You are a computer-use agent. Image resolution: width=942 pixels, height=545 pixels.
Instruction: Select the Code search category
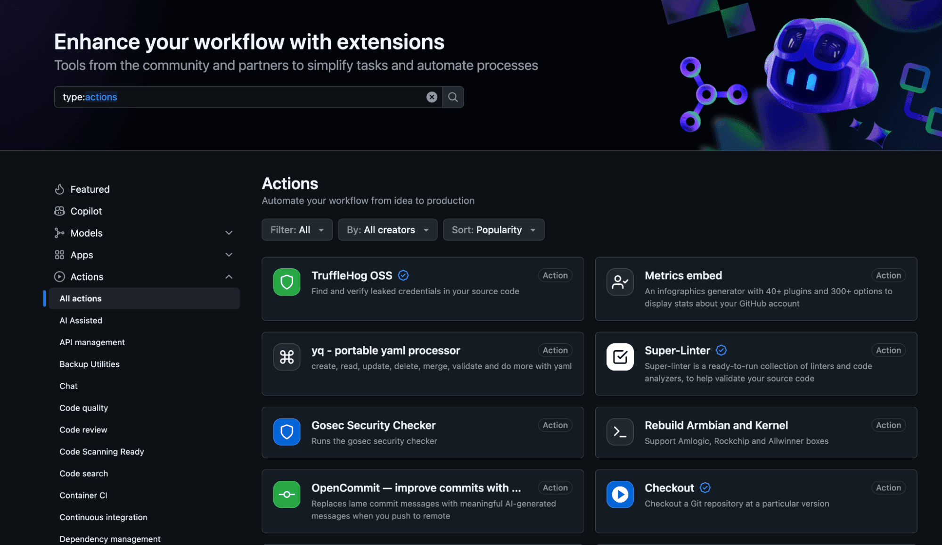(84, 474)
